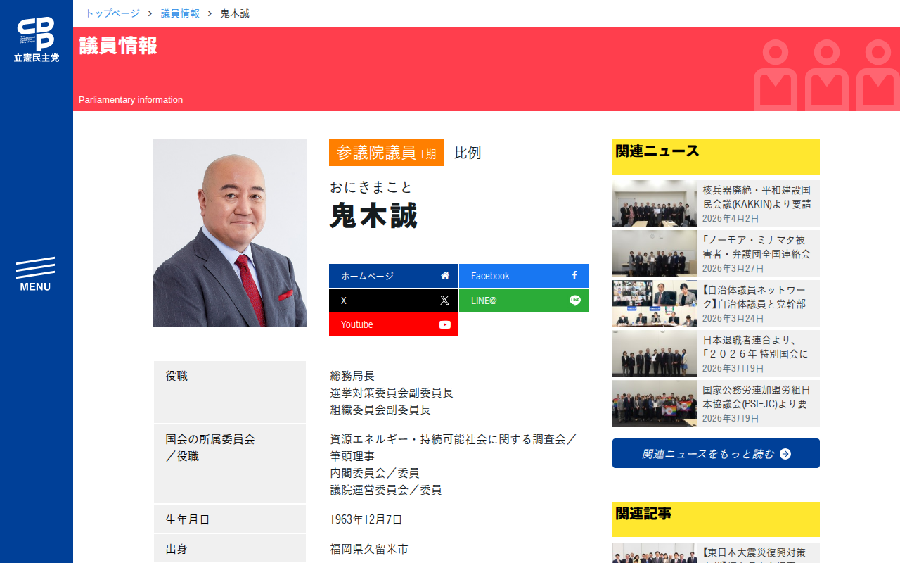Viewport: 900px width, 563px height.
Task: Click thumbnail for ミナマタ news item dated 2026年3月27日
Action: tap(655, 254)
